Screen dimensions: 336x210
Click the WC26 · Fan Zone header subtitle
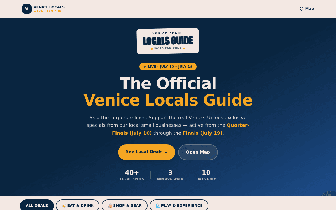click(49, 11)
